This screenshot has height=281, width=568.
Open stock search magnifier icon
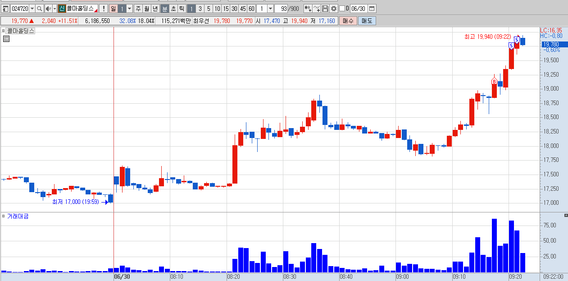(39, 9)
